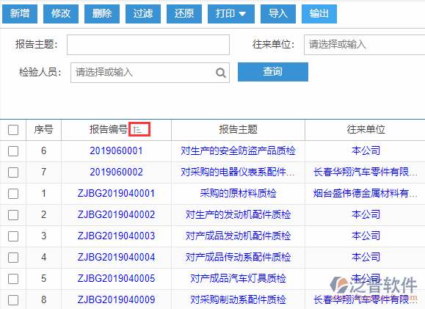Click the 还原 button
The image size is (425, 309).
pyautogui.click(x=184, y=13)
